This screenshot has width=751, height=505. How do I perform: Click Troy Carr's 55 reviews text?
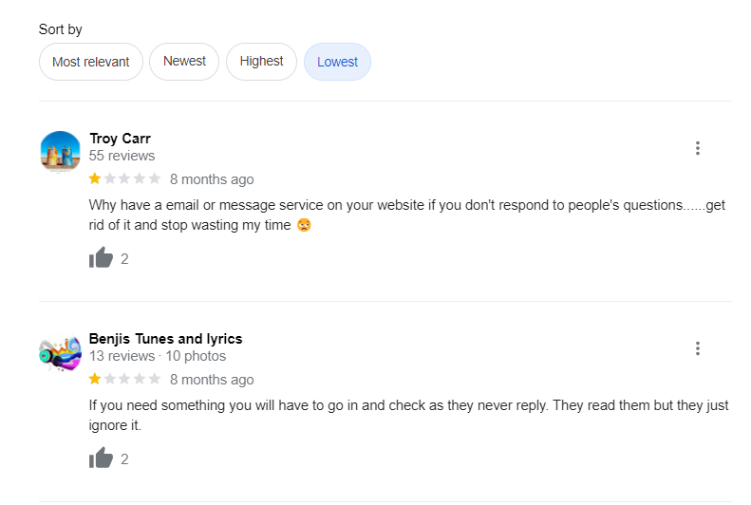coord(122,156)
